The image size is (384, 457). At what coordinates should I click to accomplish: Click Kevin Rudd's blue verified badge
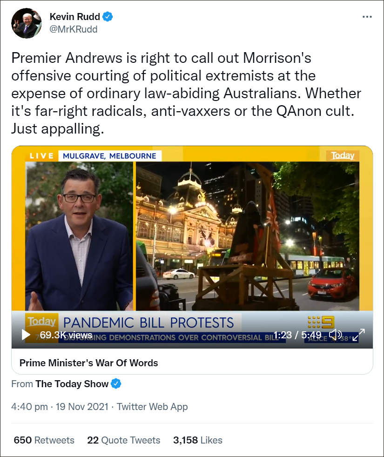tap(108, 17)
